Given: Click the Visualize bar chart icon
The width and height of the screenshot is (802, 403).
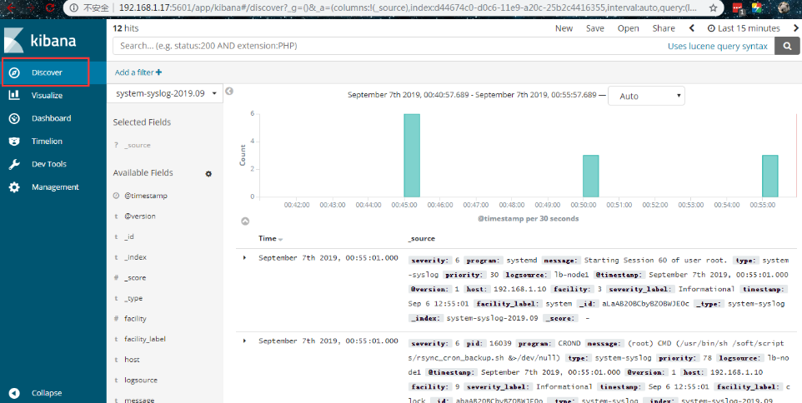Looking at the screenshot, I should [x=14, y=96].
